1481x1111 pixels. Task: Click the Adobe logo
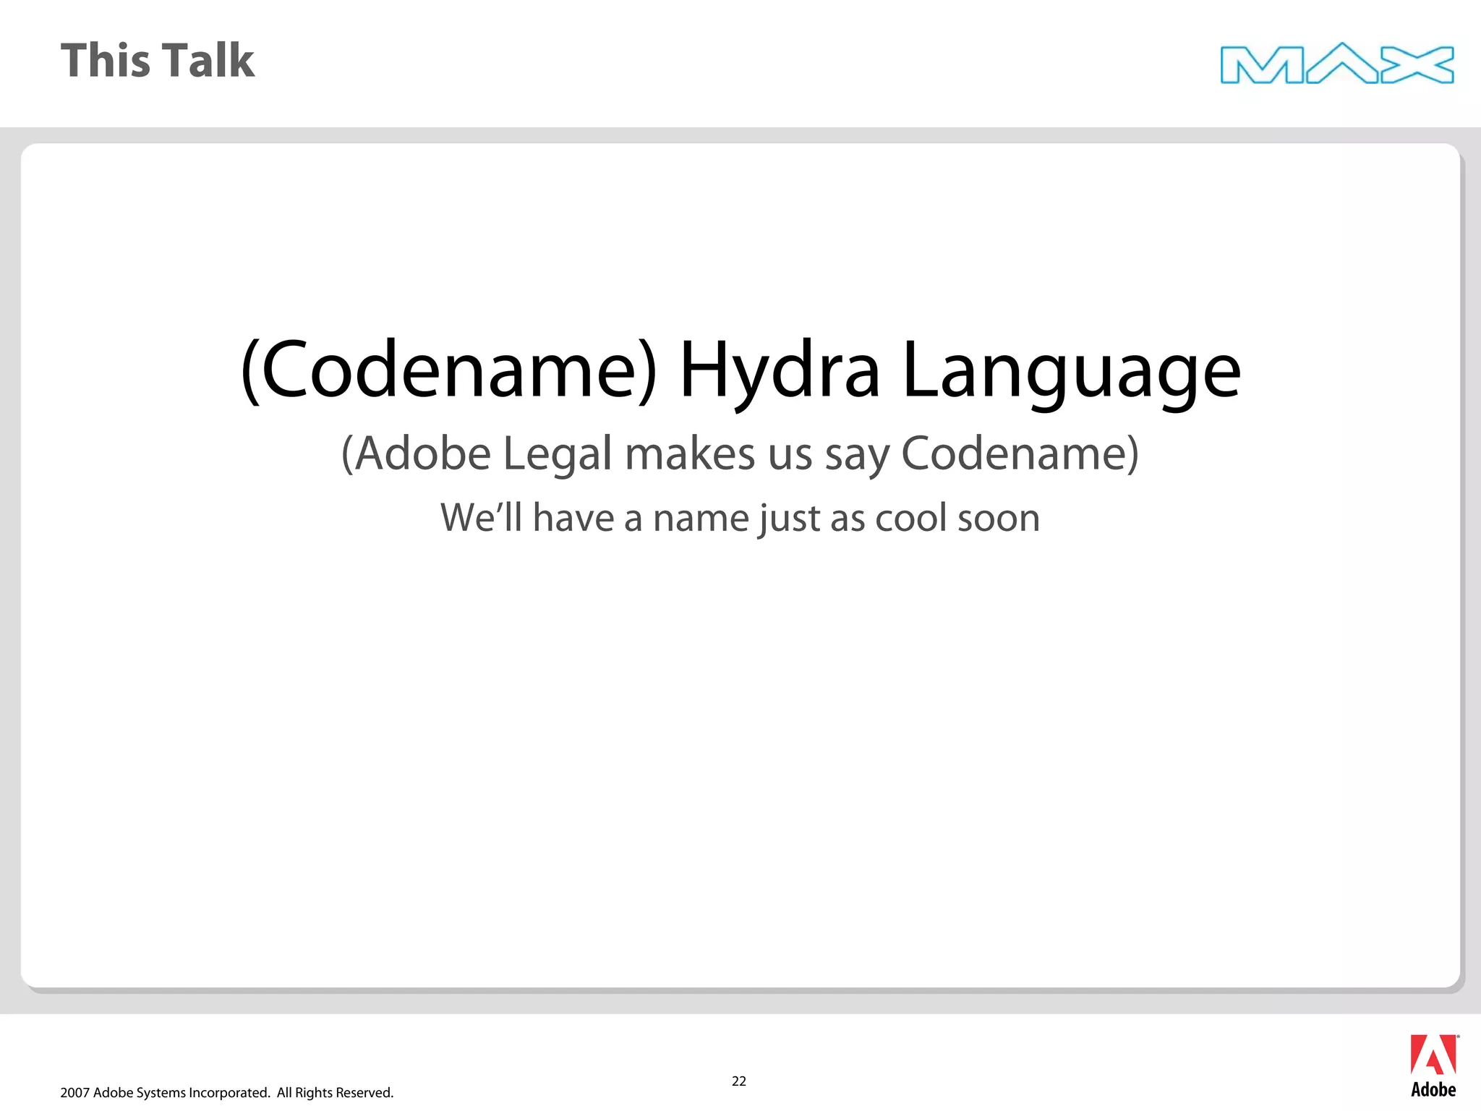[1433, 1067]
